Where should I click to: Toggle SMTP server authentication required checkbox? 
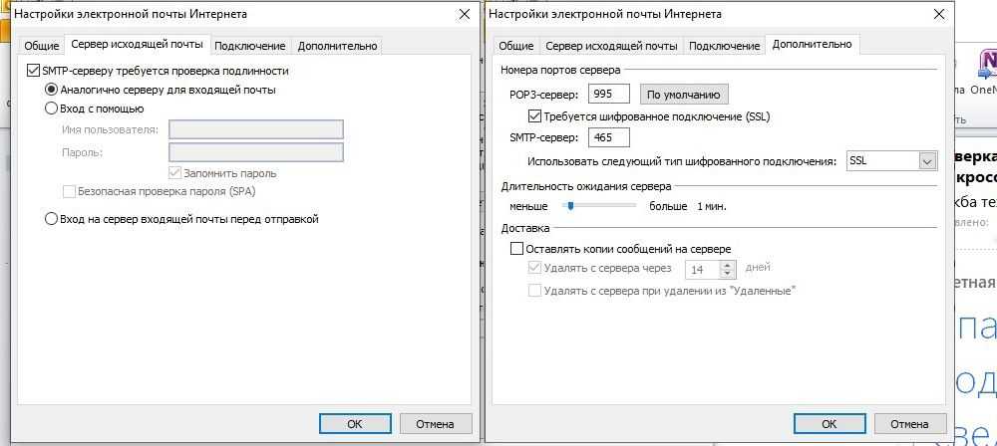pyautogui.click(x=33, y=71)
